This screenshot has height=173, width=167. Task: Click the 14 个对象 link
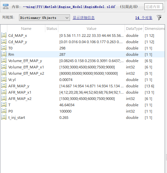[144, 18]
